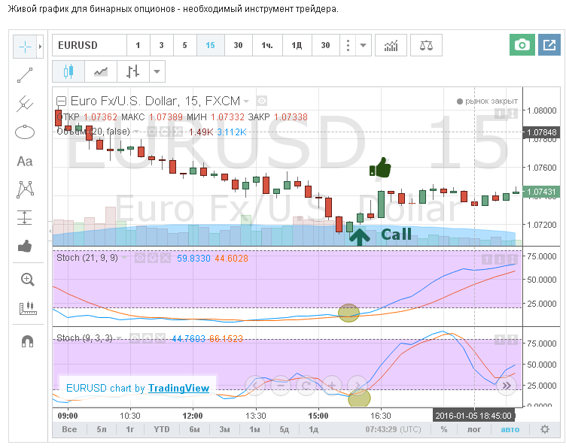Disable the авто auto scale option
The image size is (566, 448).
point(510,429)
